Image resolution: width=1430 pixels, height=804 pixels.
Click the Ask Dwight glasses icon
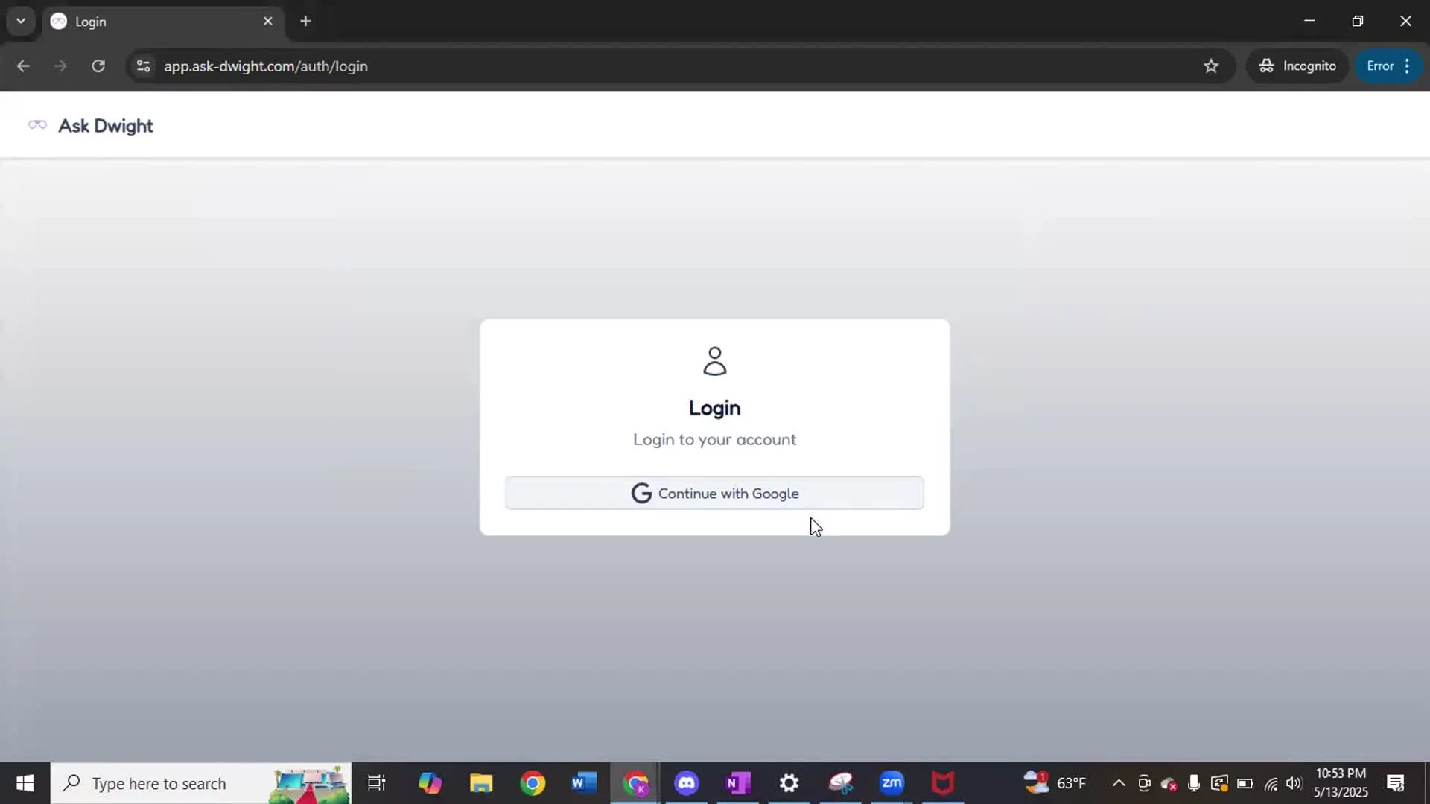pos(37,124)
